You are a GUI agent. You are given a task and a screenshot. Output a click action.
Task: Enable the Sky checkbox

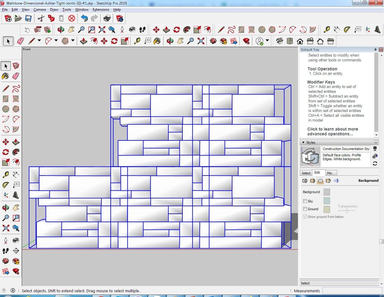point(305,201)
